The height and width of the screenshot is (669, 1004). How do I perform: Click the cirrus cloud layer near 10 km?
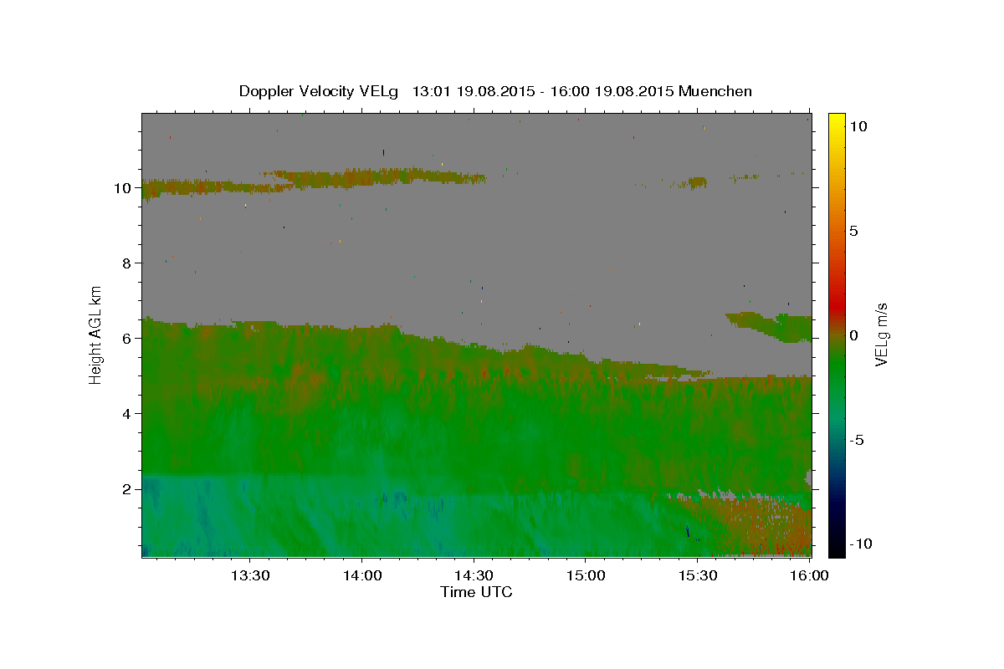pos(314,180)
